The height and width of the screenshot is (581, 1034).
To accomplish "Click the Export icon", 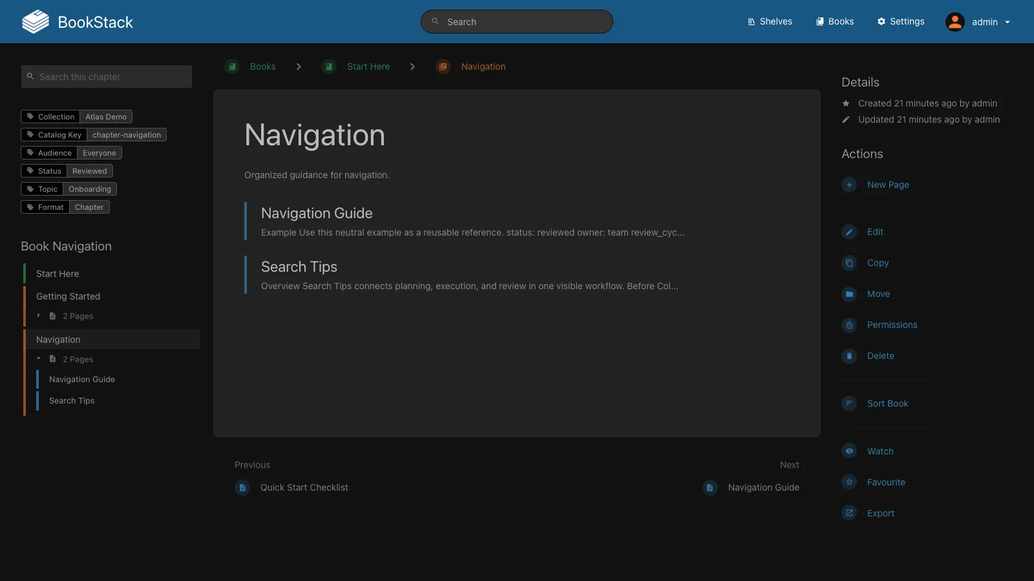I will click(849, 513).
